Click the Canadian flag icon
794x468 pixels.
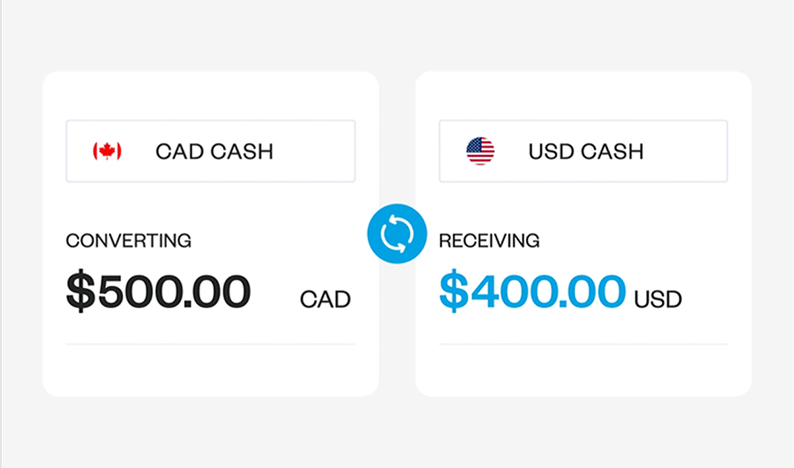(x=107, y=151)
